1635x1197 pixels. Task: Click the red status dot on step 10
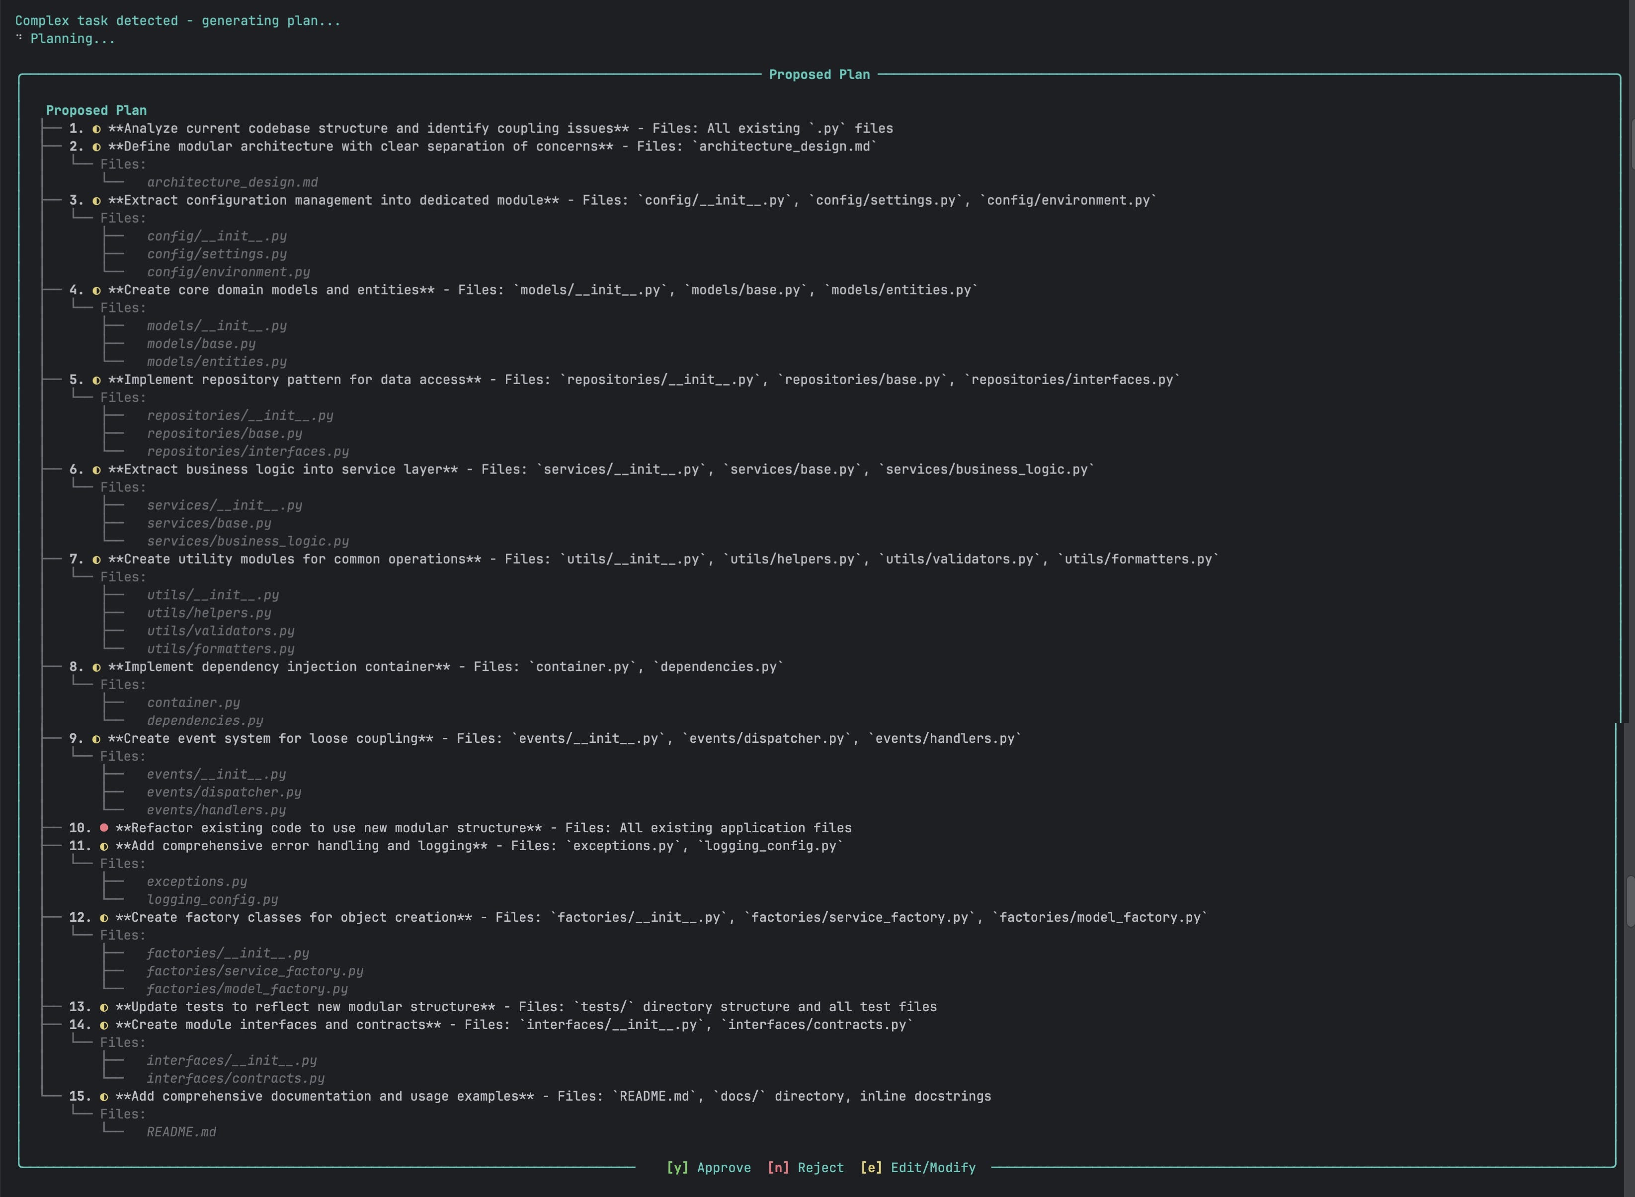pos(104,827)
